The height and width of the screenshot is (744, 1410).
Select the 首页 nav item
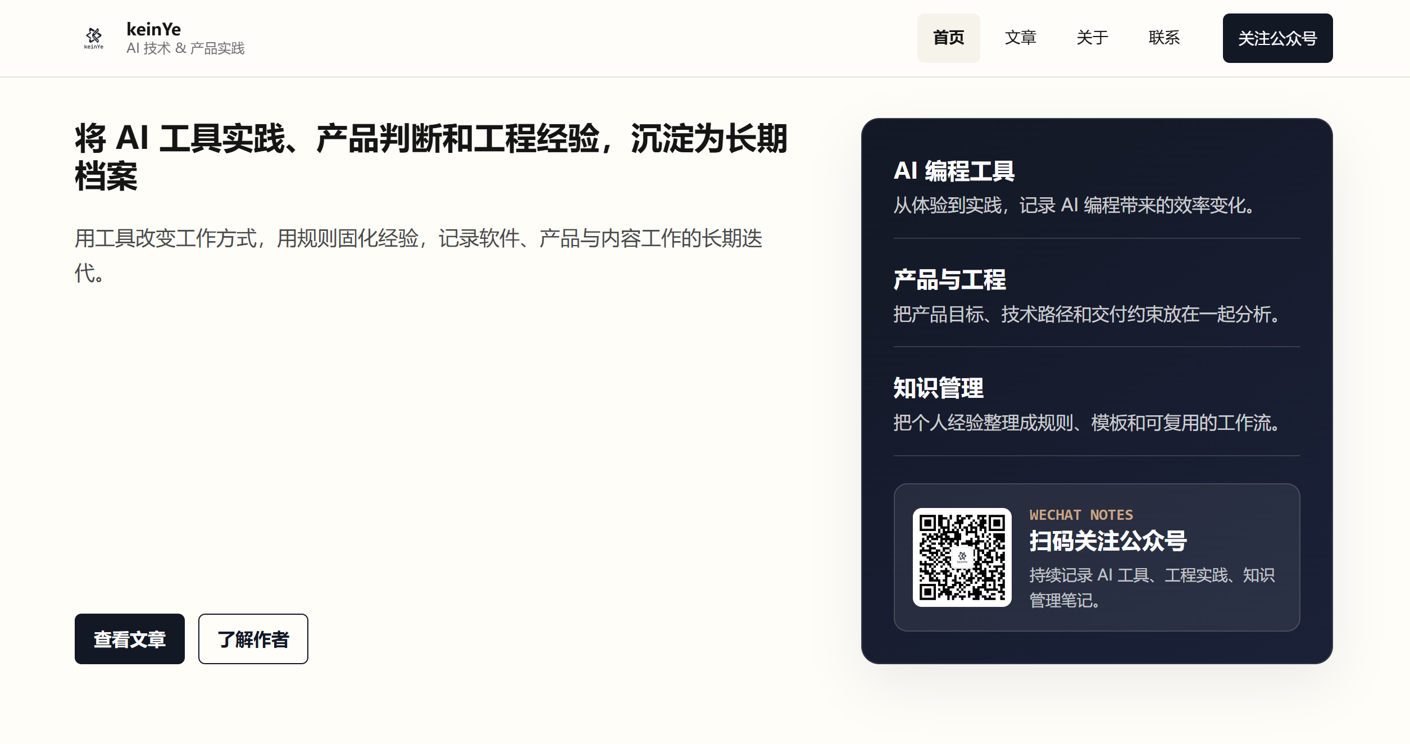click(x=948, y=38)
